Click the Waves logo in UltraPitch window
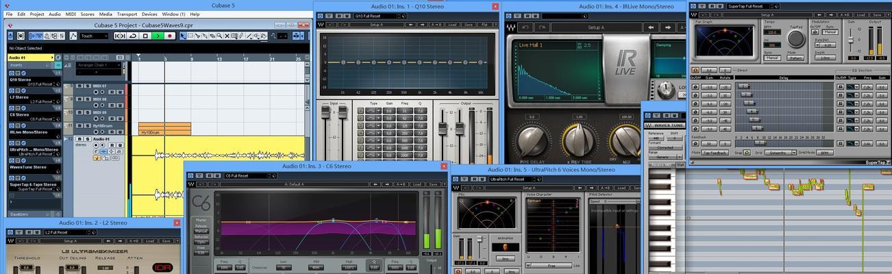Viewport: 892px width, 274px height. pos(456,188)
